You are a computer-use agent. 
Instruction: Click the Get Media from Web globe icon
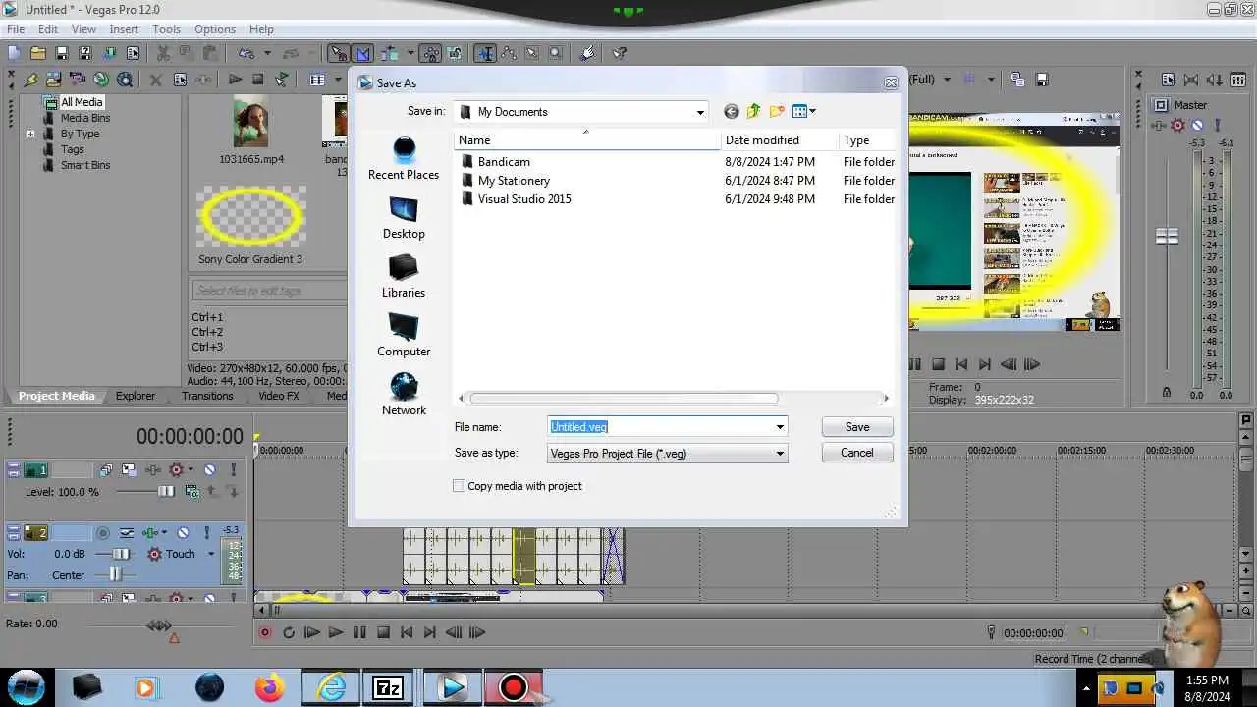click(101, 80)
